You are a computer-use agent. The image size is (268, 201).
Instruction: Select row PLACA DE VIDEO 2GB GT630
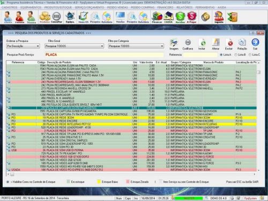tap(131, 160)
